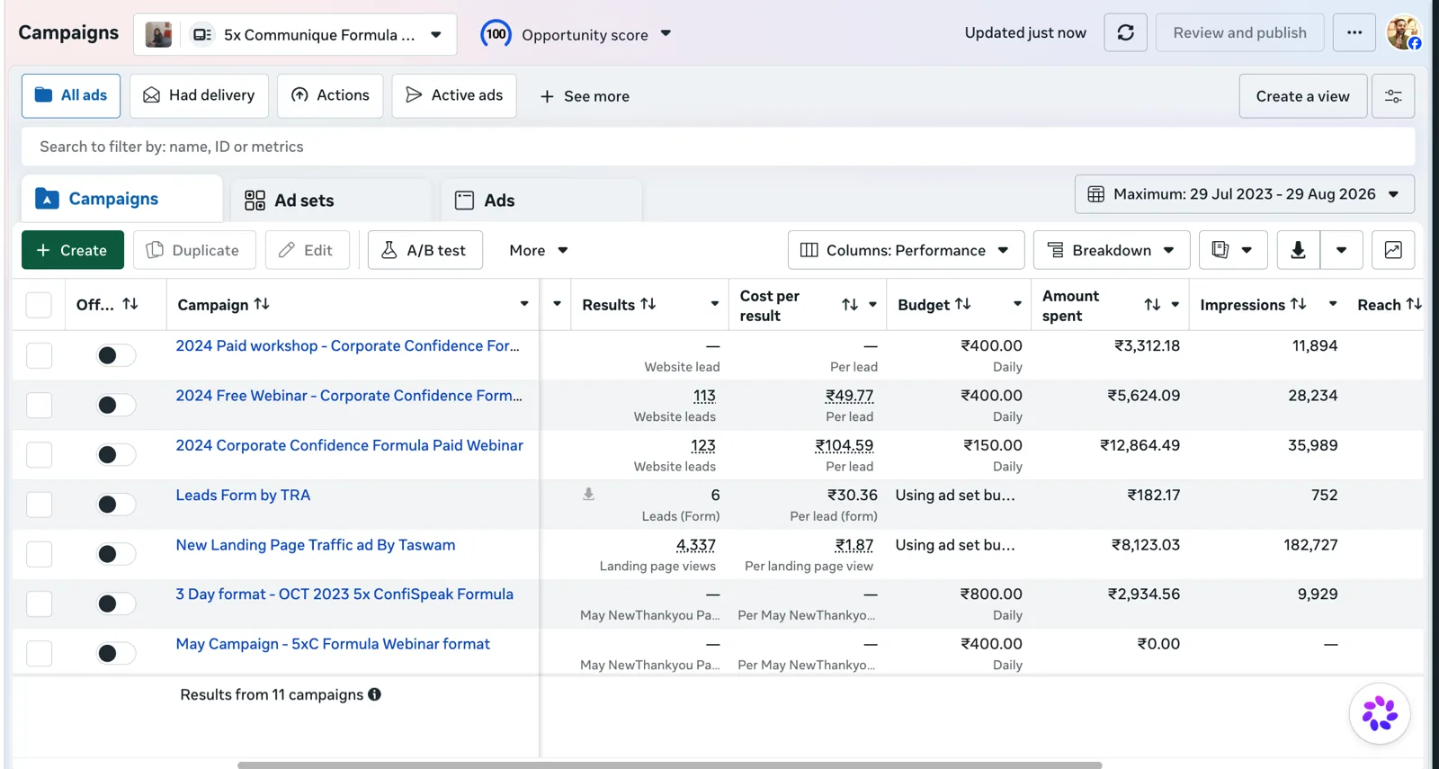Sort by Cost per result arrows

[850, 305]
